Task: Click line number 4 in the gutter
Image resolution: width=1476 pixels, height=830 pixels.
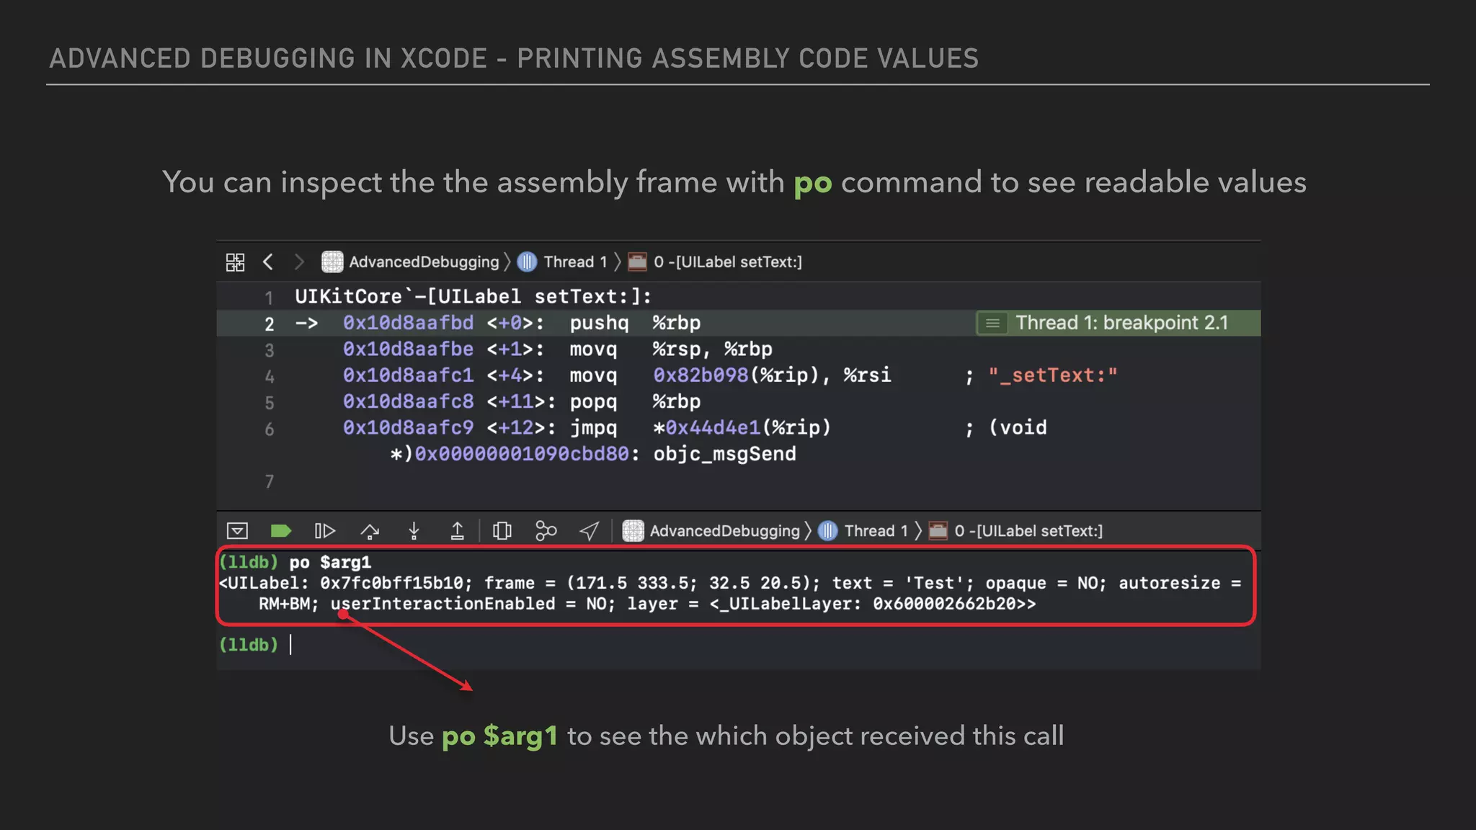Action: click(269, 377)
